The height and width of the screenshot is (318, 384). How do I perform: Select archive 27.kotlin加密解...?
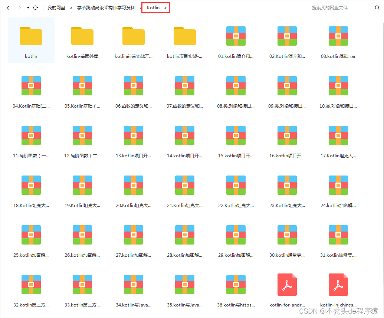pyautogui.click(x=134, y=235)
